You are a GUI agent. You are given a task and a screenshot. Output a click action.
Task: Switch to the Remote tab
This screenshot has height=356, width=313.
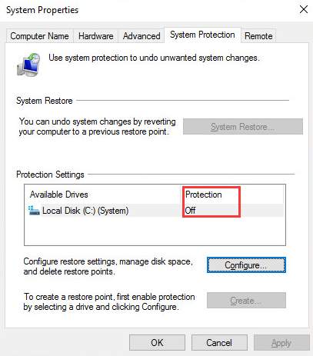[258, 36]
